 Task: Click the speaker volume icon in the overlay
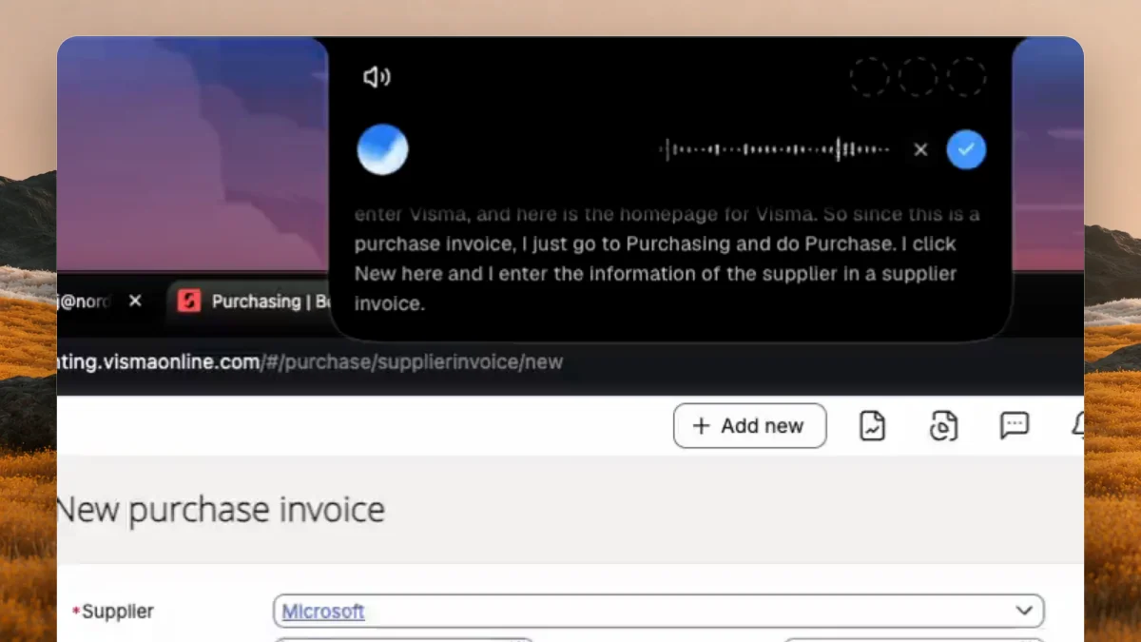pos(377,77)
